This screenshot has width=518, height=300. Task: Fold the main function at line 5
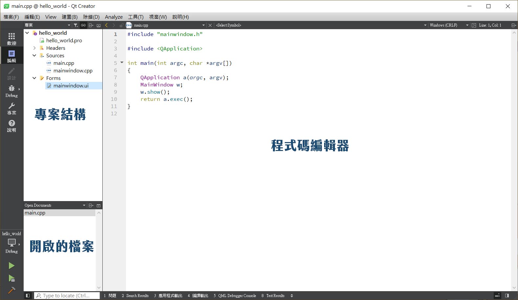tap(122, 63)
